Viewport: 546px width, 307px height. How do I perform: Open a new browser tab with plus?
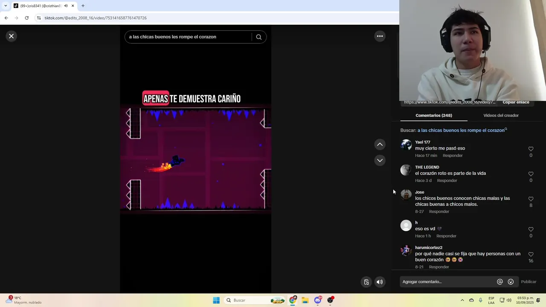tap(83, 6)
